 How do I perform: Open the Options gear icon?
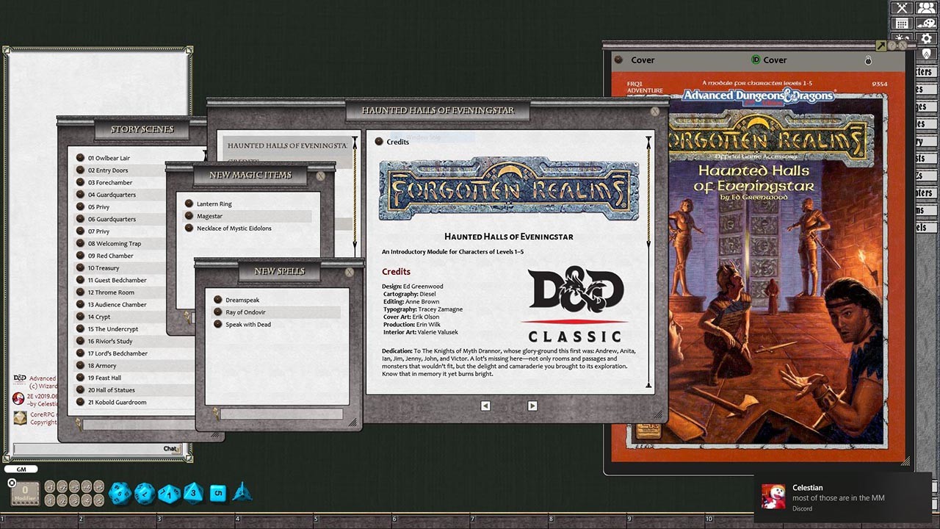(x=926, y=38)
